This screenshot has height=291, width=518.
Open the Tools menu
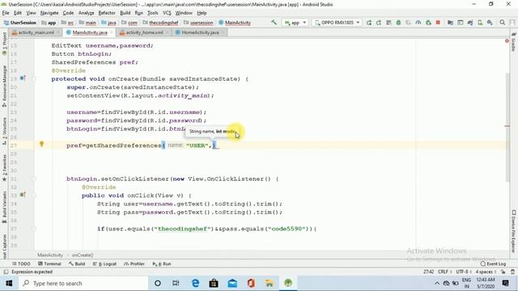pos(153,13)
